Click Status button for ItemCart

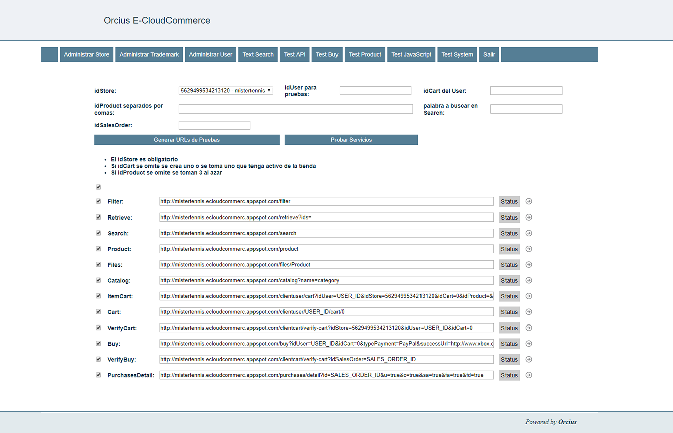click(509, 296)
